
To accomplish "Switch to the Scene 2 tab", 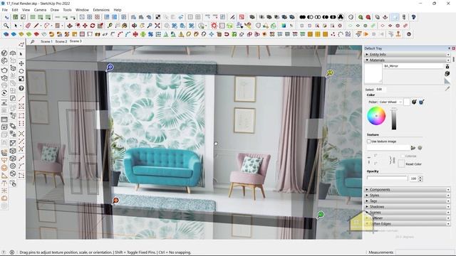I will click(61, 41).
